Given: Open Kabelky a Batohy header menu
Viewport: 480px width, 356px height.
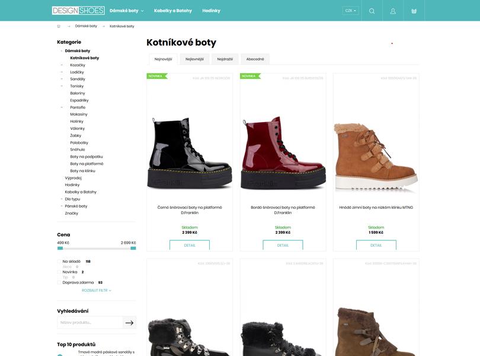Looking at the screenshot, I should point(173,11).
